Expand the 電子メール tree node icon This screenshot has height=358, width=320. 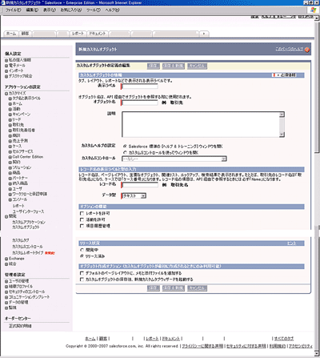(x=6, y=66)
